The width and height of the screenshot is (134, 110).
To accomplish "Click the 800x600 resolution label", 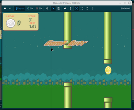I will 125,8.
